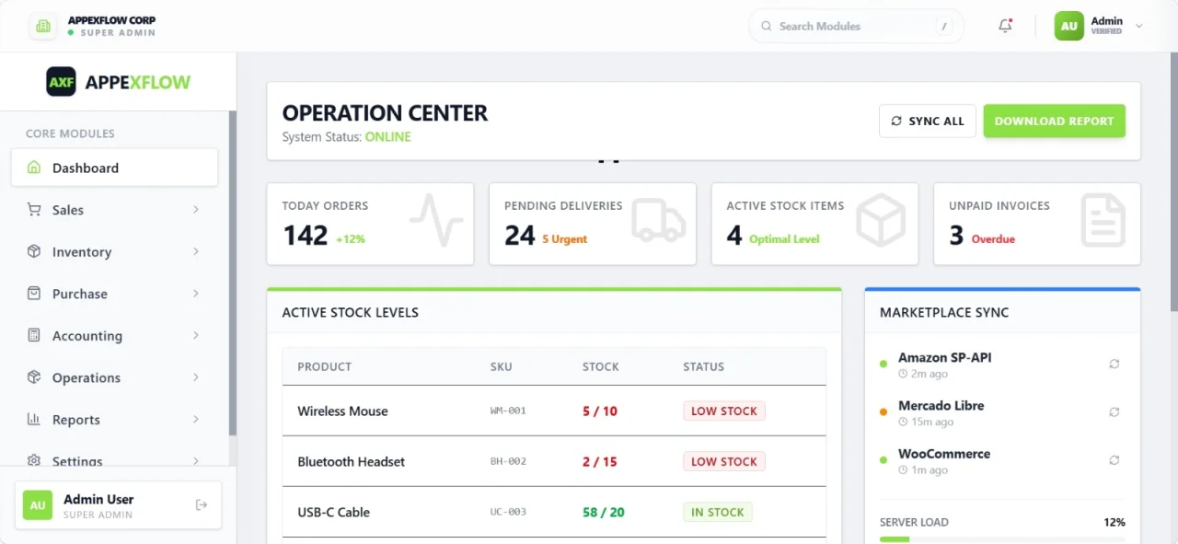Click the AU avatar in sidebar footer
This screenshot has width=1178, height=544.
tap(38, 505)
